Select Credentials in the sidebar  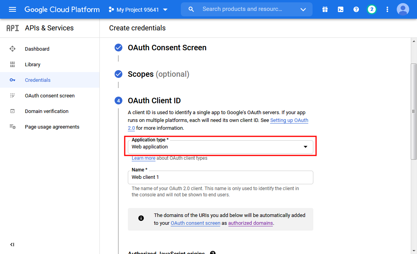(x=50, y=80)
